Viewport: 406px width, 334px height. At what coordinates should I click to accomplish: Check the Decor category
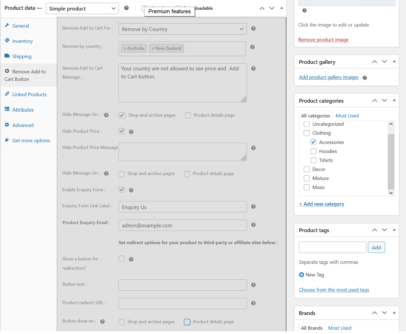pos(307,169)
